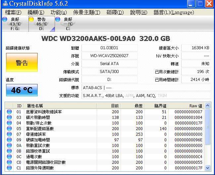
Task: Click the SATA/300 transfer mode field
Action: pos(110,72)
